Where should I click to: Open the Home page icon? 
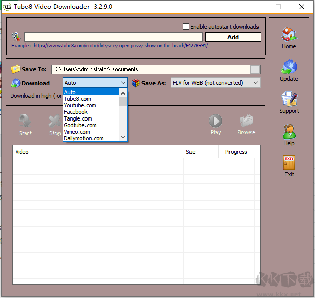(289, 34)
